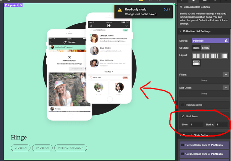
Task: Select the three-column layout icon
Action: (205, 56)
